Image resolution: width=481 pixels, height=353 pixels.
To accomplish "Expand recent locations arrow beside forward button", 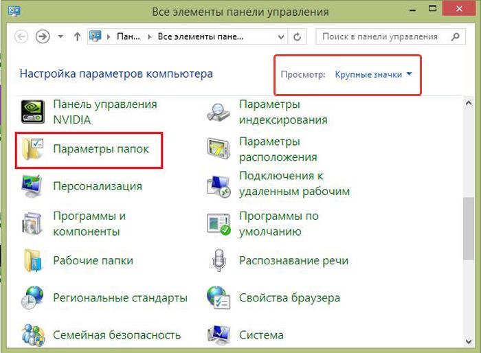I will coord(60,36).
